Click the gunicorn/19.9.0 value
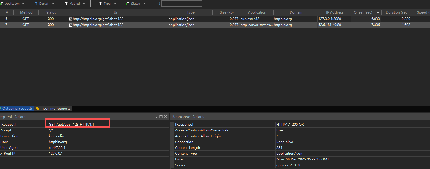 (289, 165)
